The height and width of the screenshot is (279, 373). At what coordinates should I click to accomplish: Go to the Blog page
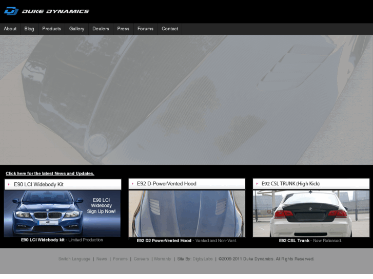click(29, 29)
